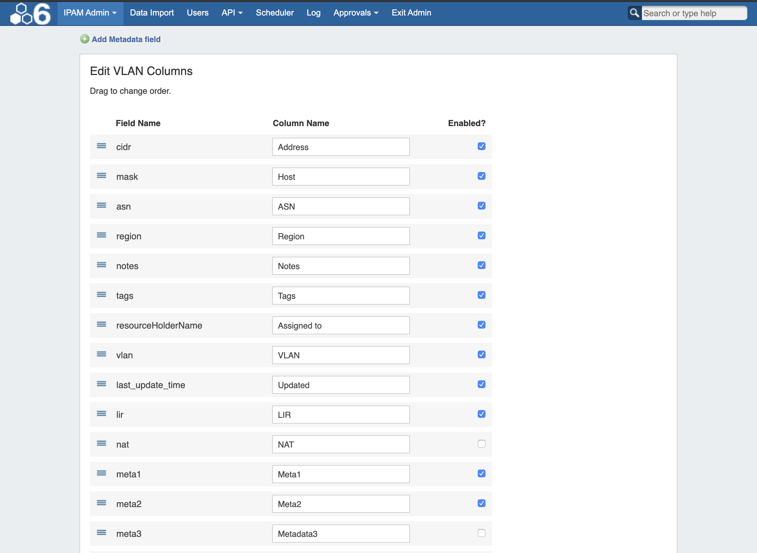Open the Data Import page
The image size is (757, 553).
tap(152, 13)
